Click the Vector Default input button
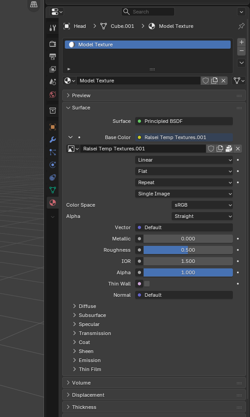This screenshot has height=417, width=250. [184, 228]
